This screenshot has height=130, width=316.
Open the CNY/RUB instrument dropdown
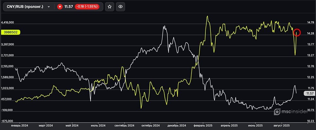49,7
